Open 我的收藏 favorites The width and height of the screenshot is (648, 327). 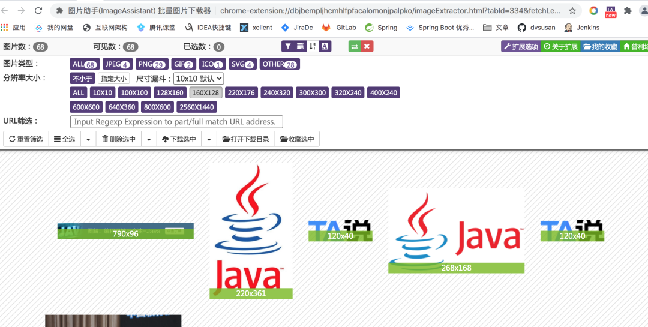(600, 46)
